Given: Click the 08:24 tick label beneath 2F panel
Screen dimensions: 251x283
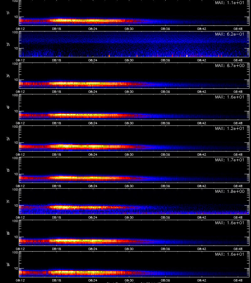Looking at the screenshot, I should click(93, 60).
